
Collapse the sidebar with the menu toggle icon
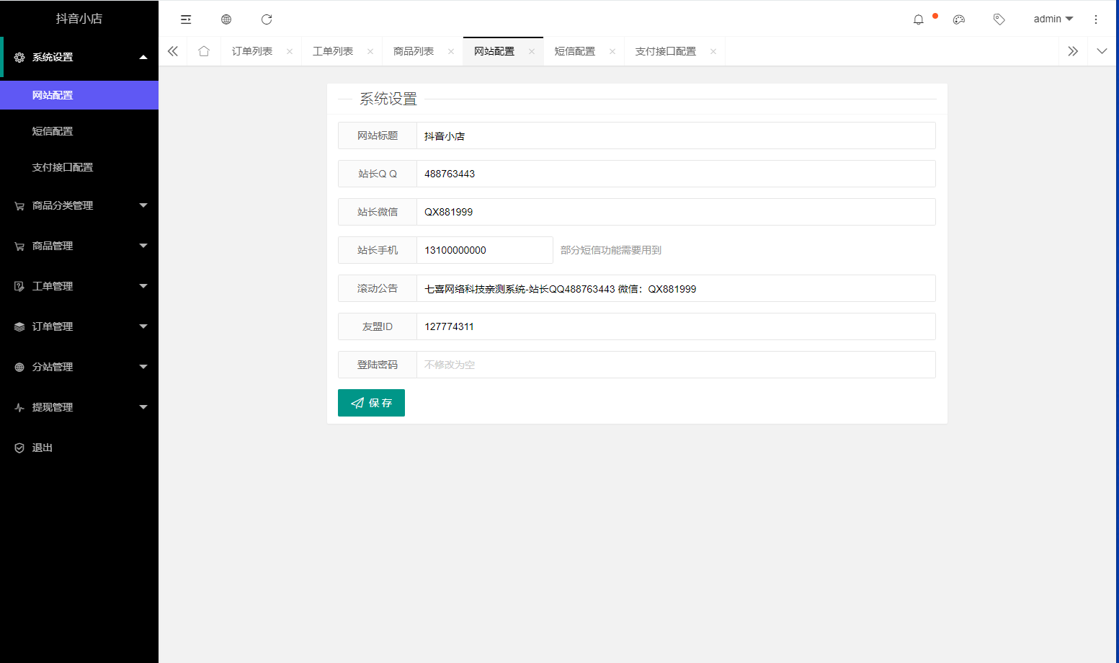coord(186,19)
